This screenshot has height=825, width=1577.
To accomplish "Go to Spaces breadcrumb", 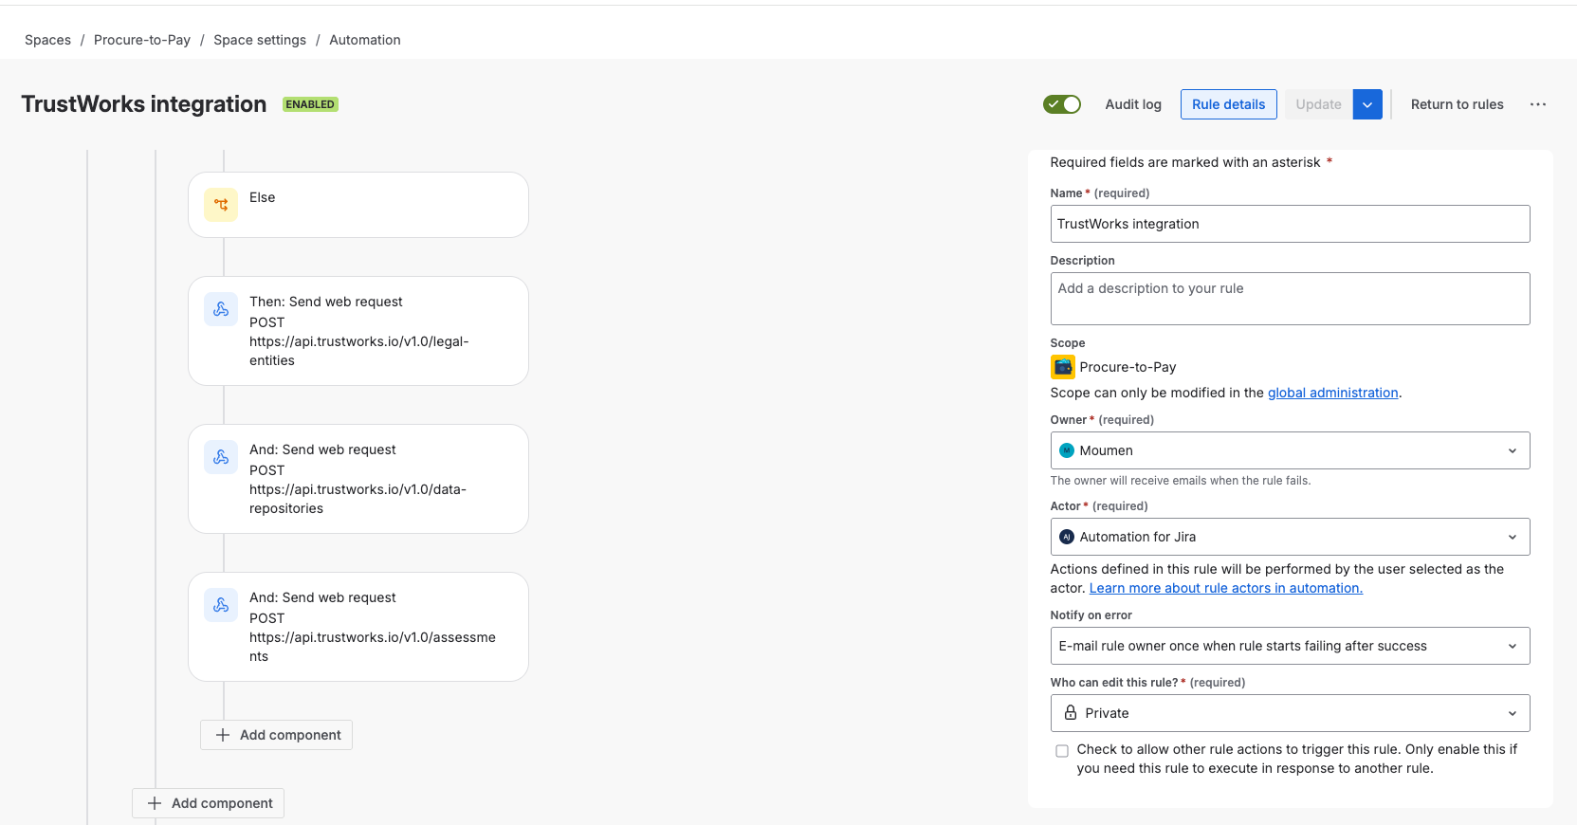I will [47, 40].
